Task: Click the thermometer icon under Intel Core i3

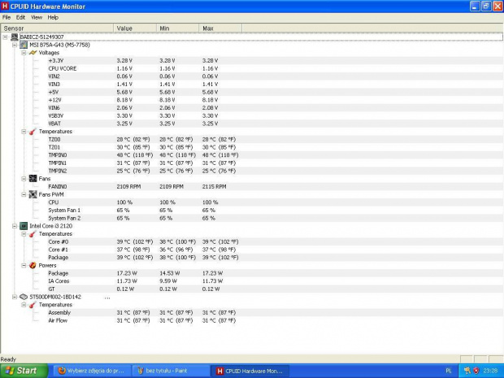Action: click(x=33, y=234)
